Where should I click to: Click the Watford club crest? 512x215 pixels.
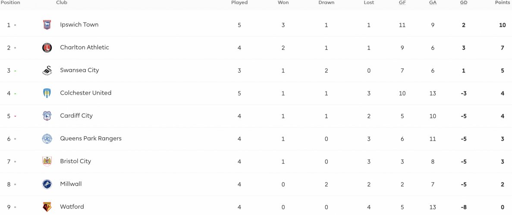[47, 207]
